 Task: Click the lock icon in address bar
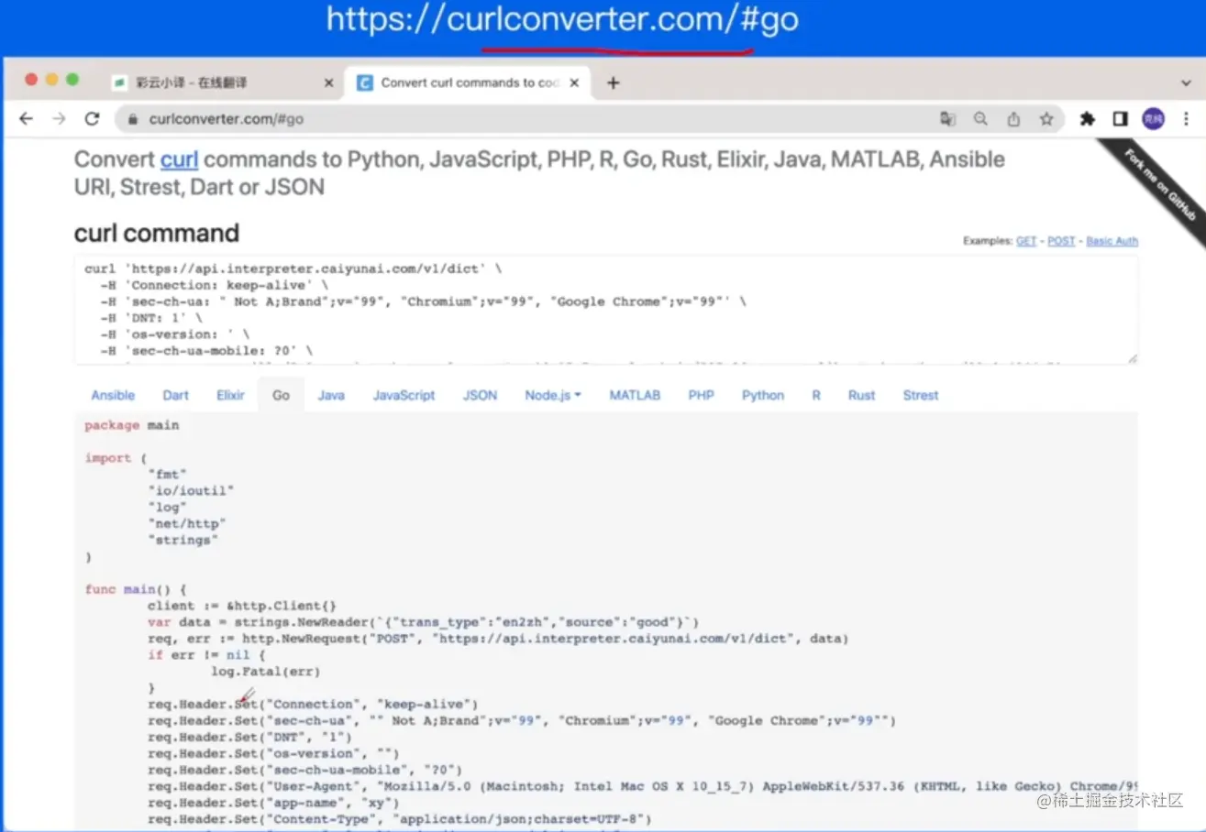(133, 119)
